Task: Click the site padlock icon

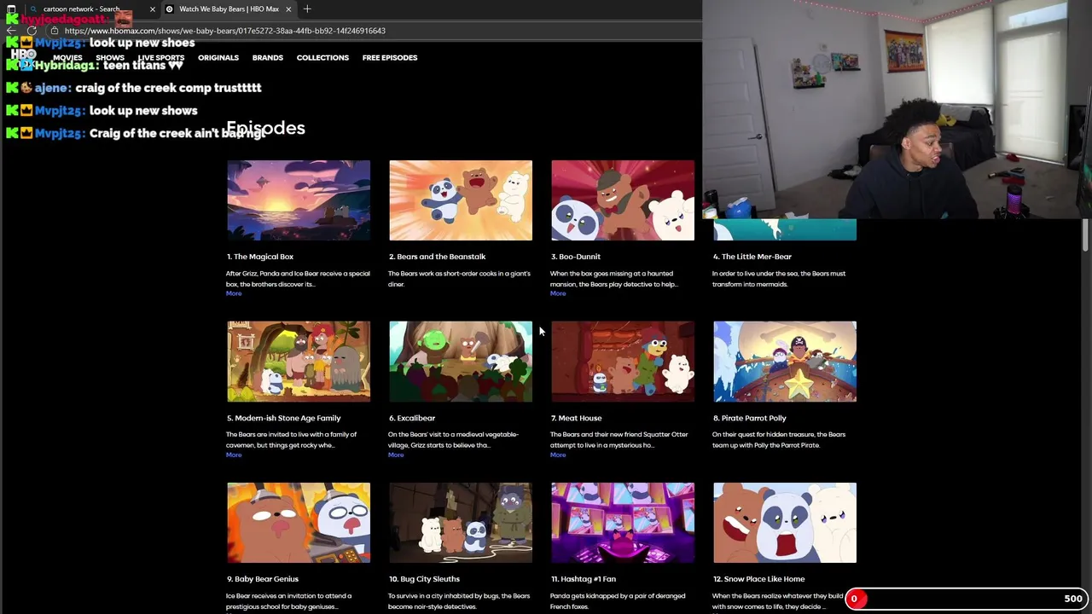Action: 54,31
